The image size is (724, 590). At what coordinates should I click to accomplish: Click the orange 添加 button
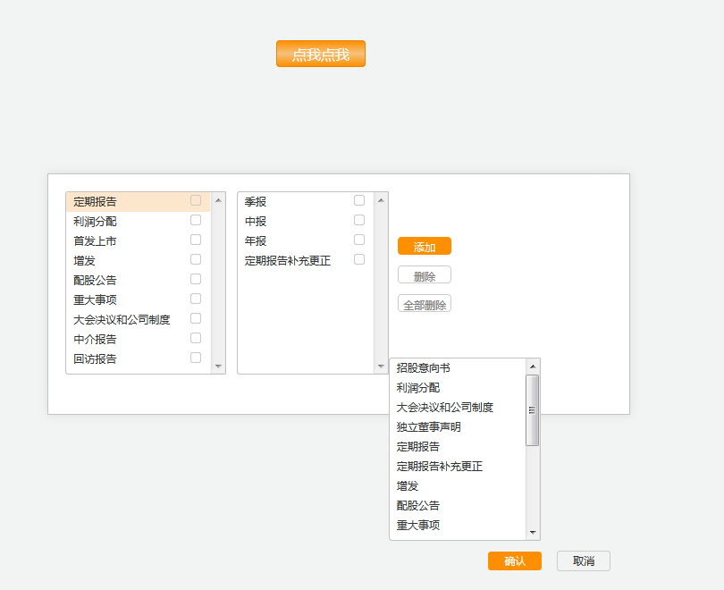pos(425,247)
